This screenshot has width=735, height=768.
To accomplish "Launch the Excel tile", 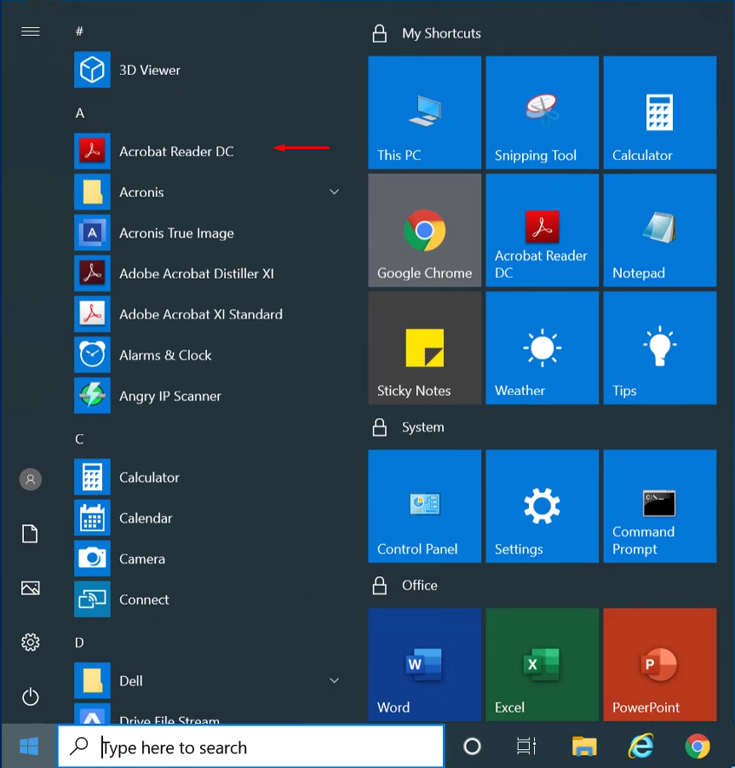I will click(542, 664).
